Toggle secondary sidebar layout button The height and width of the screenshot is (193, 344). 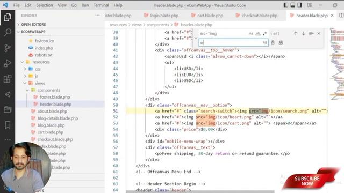pyautogui.click(x=300, y=5)
